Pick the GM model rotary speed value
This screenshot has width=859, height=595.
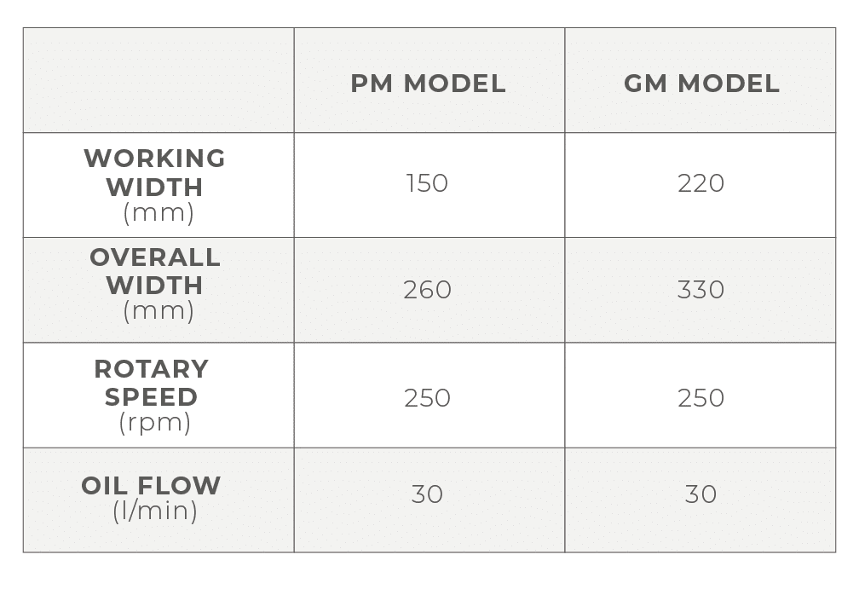point(700,398)
